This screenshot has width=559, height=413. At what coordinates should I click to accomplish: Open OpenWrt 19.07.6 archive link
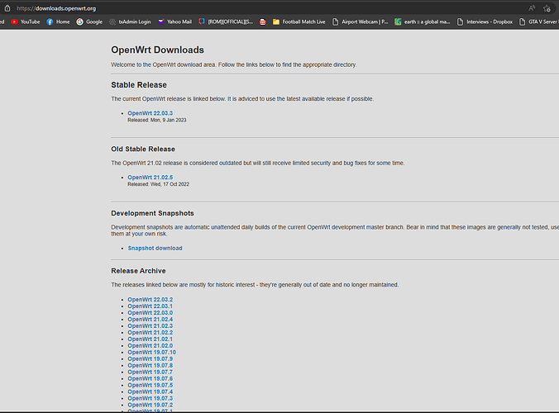(150, 378)
